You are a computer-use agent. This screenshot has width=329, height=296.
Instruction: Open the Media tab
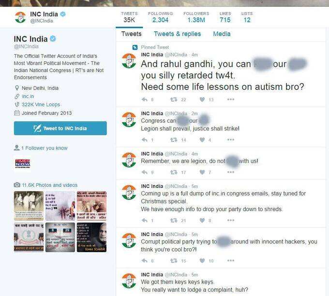point(222,34)
